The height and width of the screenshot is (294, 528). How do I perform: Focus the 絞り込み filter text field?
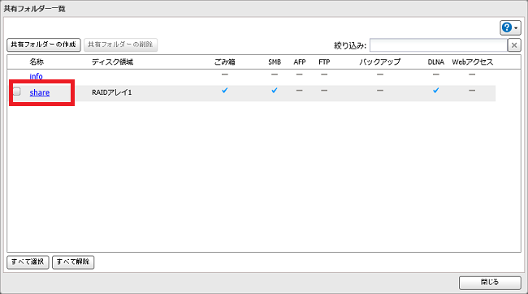pos(439,45)
